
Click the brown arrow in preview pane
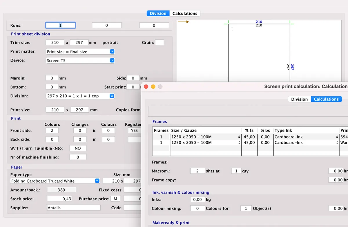tap(184, 22)
